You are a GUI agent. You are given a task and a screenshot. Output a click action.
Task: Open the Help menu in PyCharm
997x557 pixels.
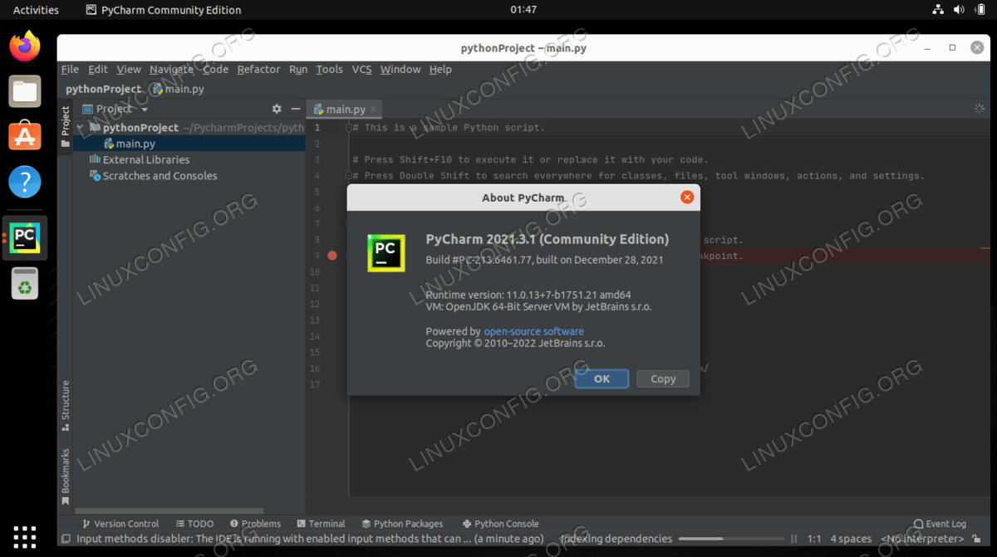click(440, 70)
